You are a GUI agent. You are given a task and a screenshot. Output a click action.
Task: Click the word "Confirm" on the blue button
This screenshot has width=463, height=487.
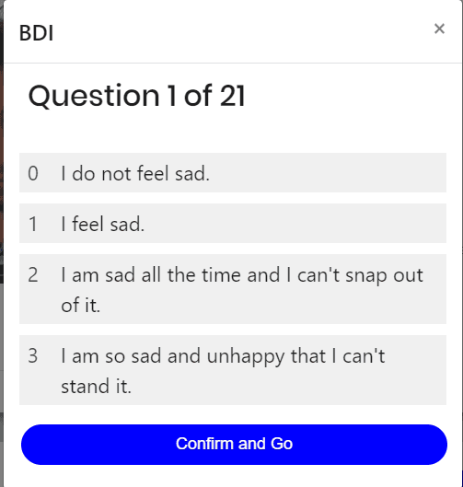[x=204, y=444]
